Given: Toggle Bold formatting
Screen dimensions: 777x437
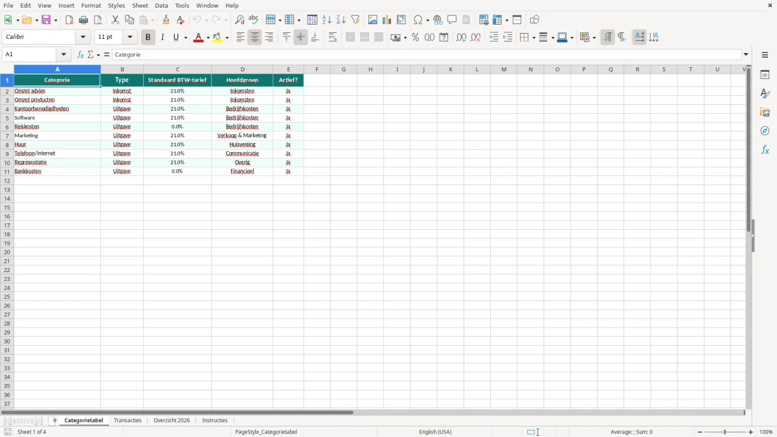Looking at the screenshot, I should click(x=148, y=38).
